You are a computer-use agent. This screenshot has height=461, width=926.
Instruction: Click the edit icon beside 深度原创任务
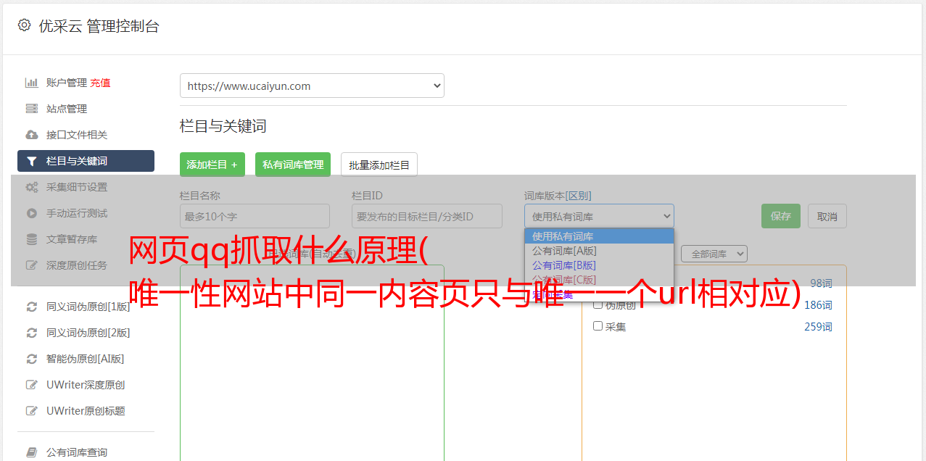(x=31, y=265)
